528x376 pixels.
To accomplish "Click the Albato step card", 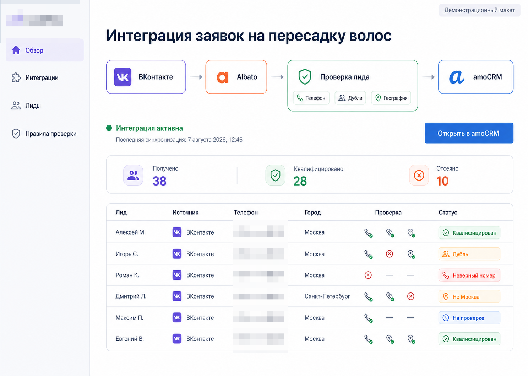I will [x=236, y=77].
